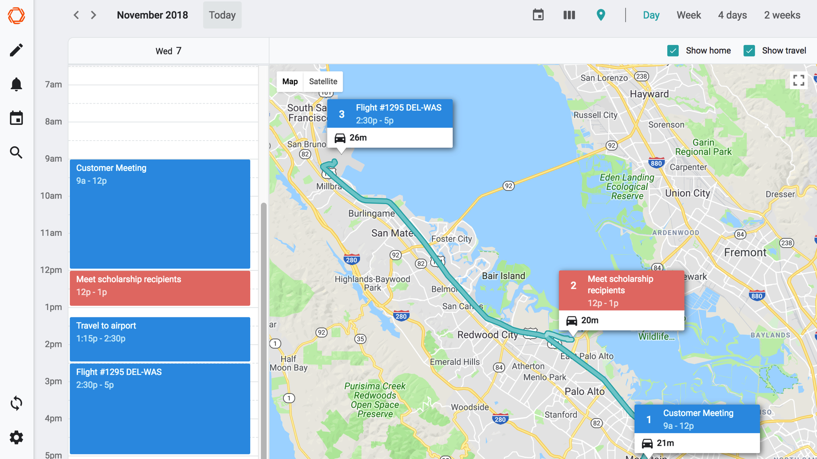Screen dimensions: 817x459
Task: Switch to map view pin icon
Action: click(600, 15)
